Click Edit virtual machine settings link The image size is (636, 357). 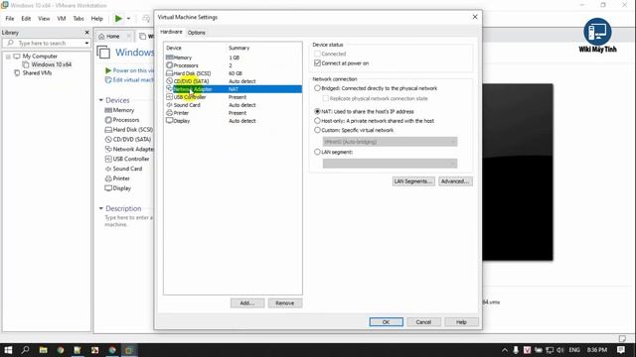click(x=130, y=79)
